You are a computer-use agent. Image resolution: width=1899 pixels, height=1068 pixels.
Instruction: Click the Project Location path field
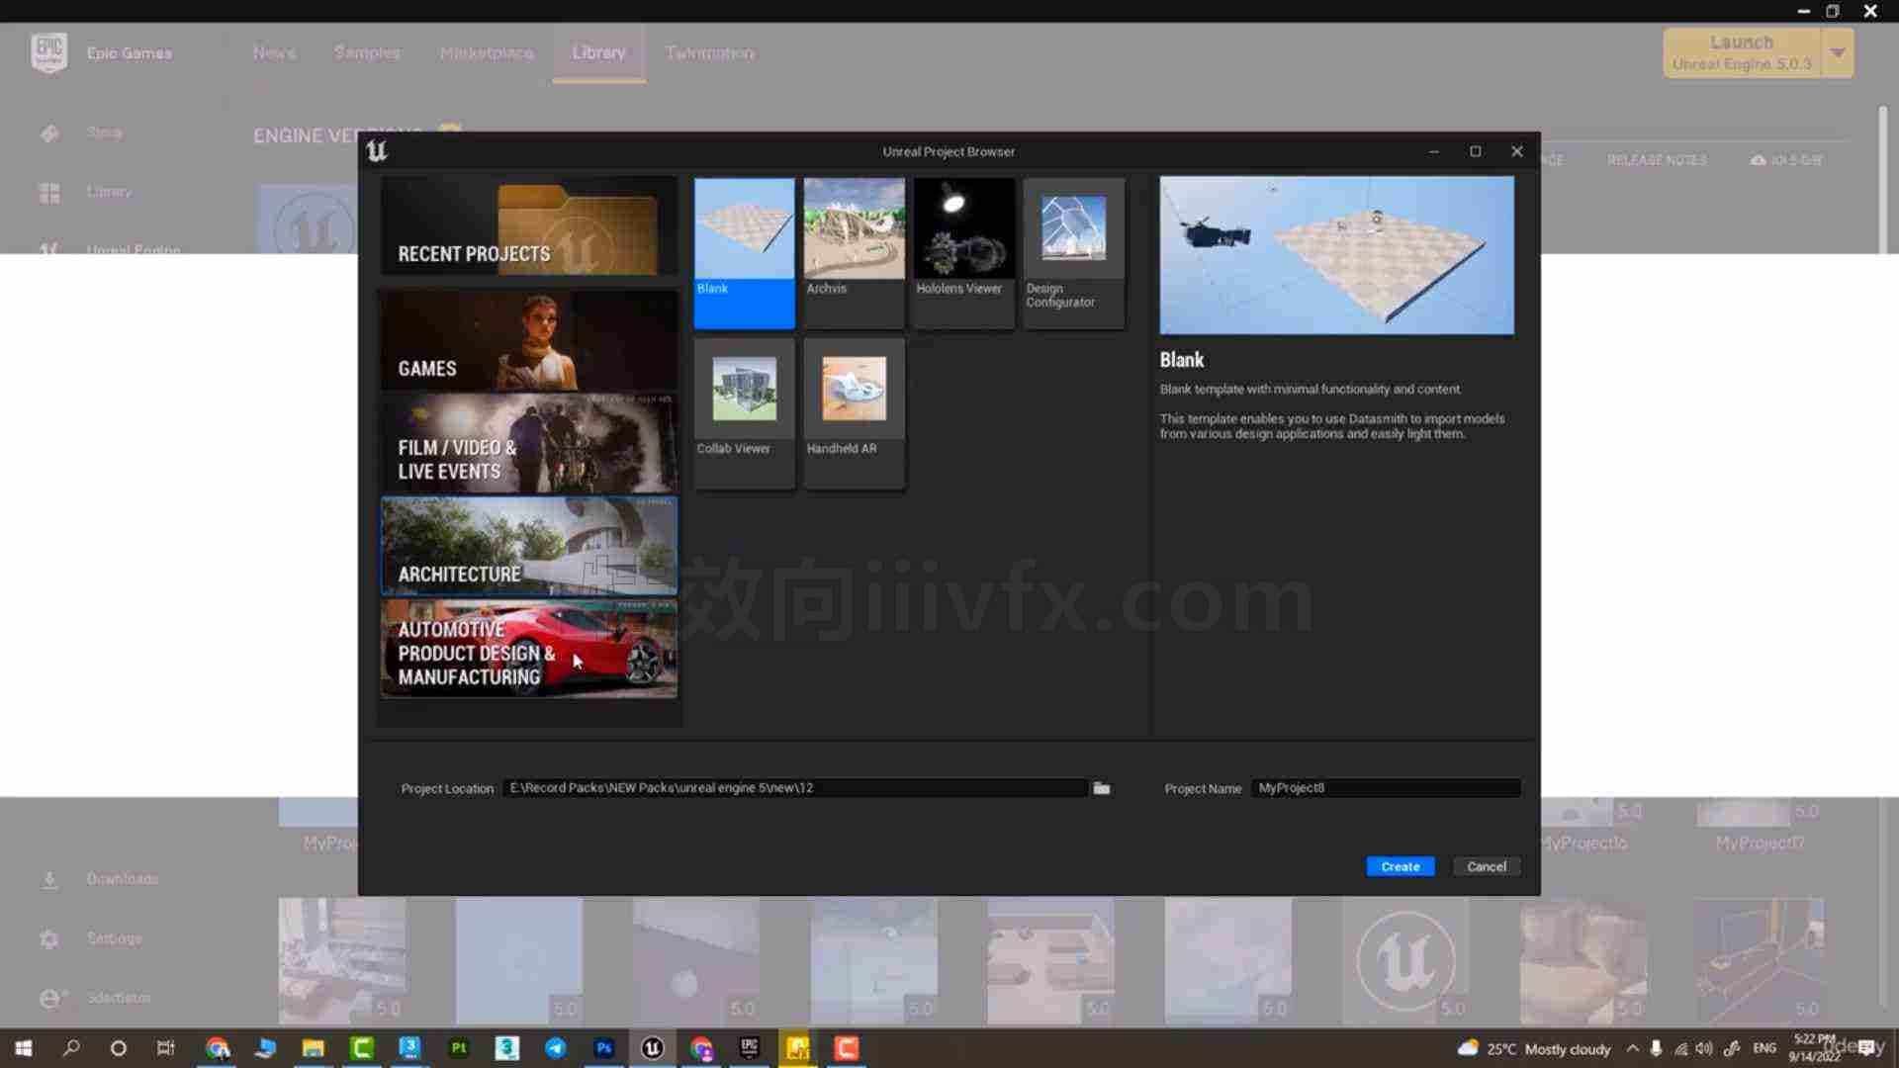[795, 788]
